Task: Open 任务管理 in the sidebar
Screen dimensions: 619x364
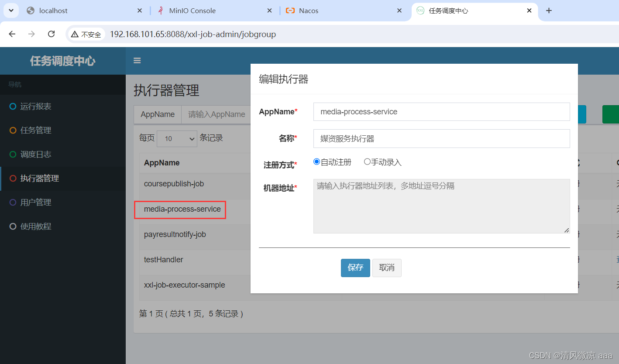Action: [63, 130]
